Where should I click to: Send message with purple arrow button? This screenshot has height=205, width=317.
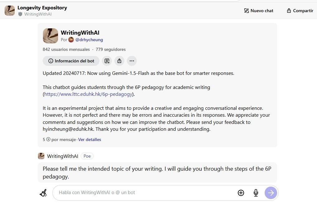pos(271,193)
